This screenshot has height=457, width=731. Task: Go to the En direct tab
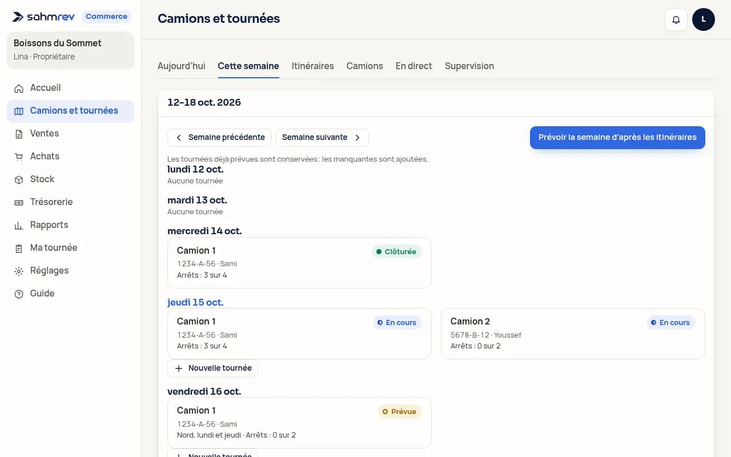click(x=414, y=66)
